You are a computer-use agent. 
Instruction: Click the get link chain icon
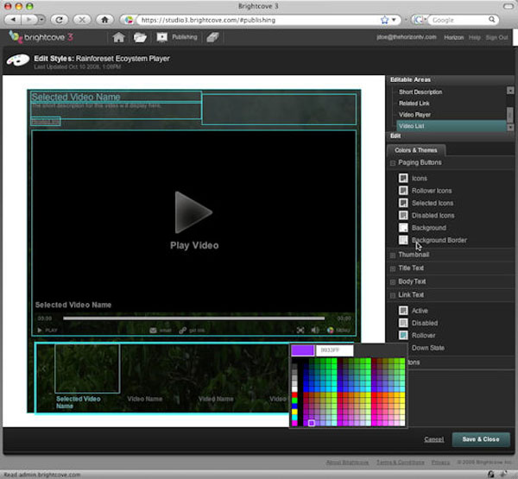[x=182, y=330]
